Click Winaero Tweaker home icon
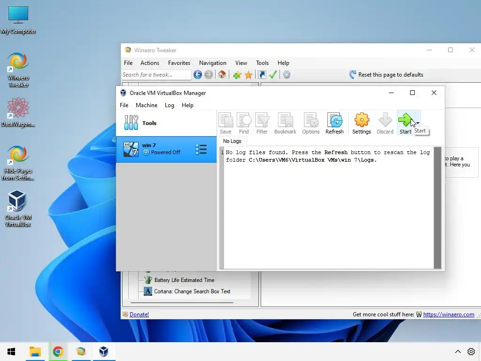 222,75
